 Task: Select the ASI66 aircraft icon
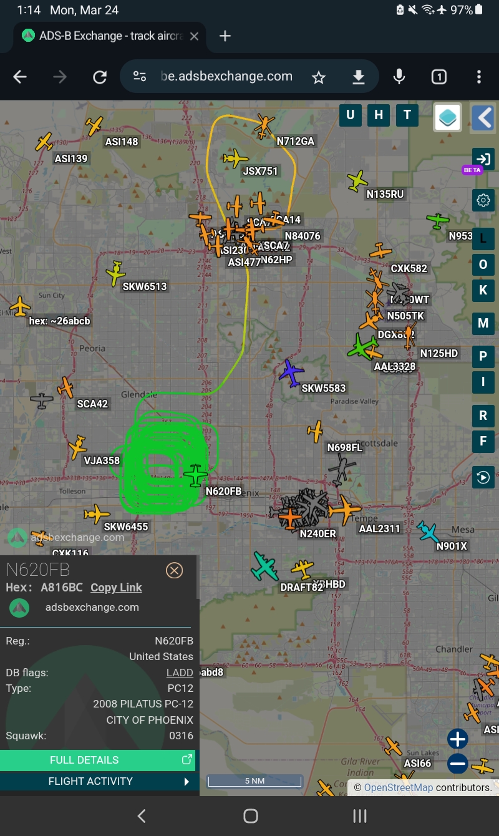click(393, 746)
